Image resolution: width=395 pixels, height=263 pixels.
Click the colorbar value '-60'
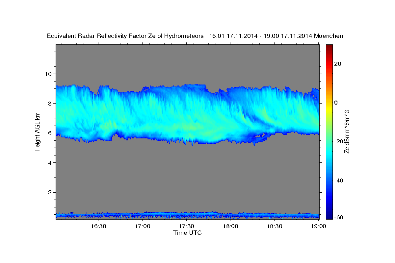[x=339, y=217]
